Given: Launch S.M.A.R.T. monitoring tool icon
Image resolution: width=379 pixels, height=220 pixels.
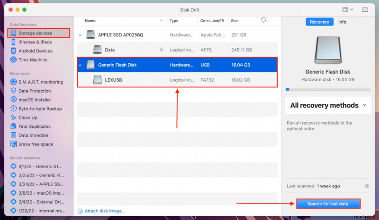Looking at the screenshot, I should [13, 82].
